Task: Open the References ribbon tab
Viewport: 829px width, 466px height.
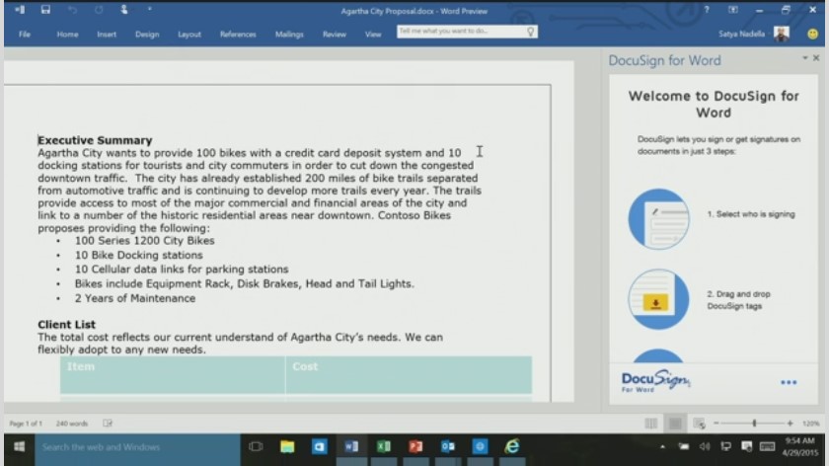Action: pyautogui.click(x=238, y=34)
